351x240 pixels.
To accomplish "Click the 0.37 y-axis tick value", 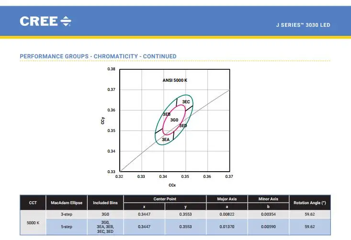I will (x=111, y=89).
